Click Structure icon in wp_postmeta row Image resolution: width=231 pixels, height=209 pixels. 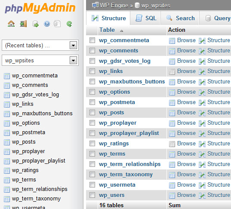tap(202, 103)
